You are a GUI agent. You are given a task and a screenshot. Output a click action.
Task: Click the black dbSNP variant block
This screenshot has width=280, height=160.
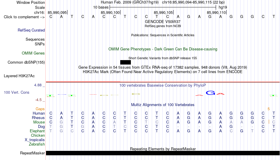point(126,62)
